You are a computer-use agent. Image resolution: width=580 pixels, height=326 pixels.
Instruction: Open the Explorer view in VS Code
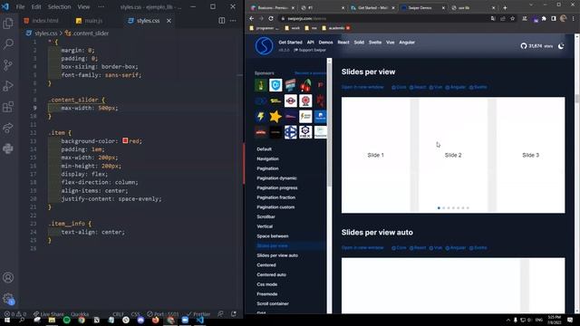[8, 24]
